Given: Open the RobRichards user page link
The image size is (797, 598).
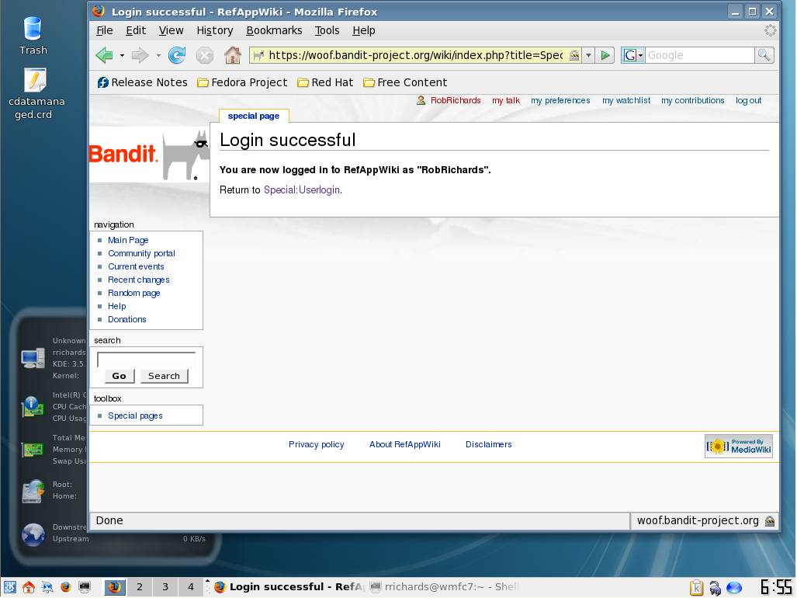Looking at the screenshot, I should 456,101.
